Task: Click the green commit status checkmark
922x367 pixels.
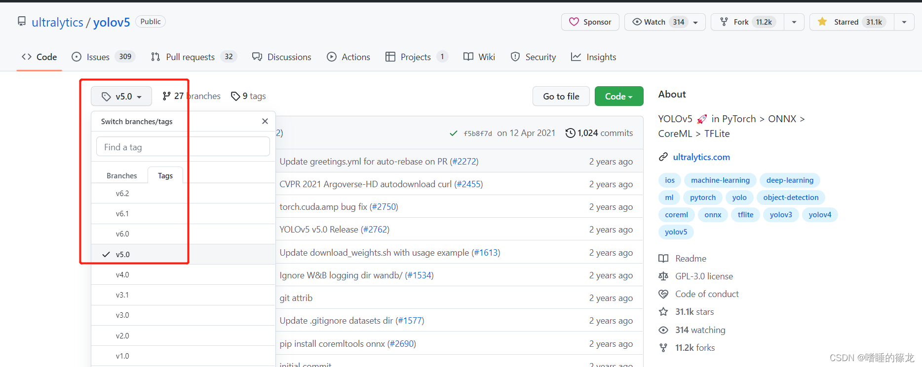Action: tap(454, 133)
